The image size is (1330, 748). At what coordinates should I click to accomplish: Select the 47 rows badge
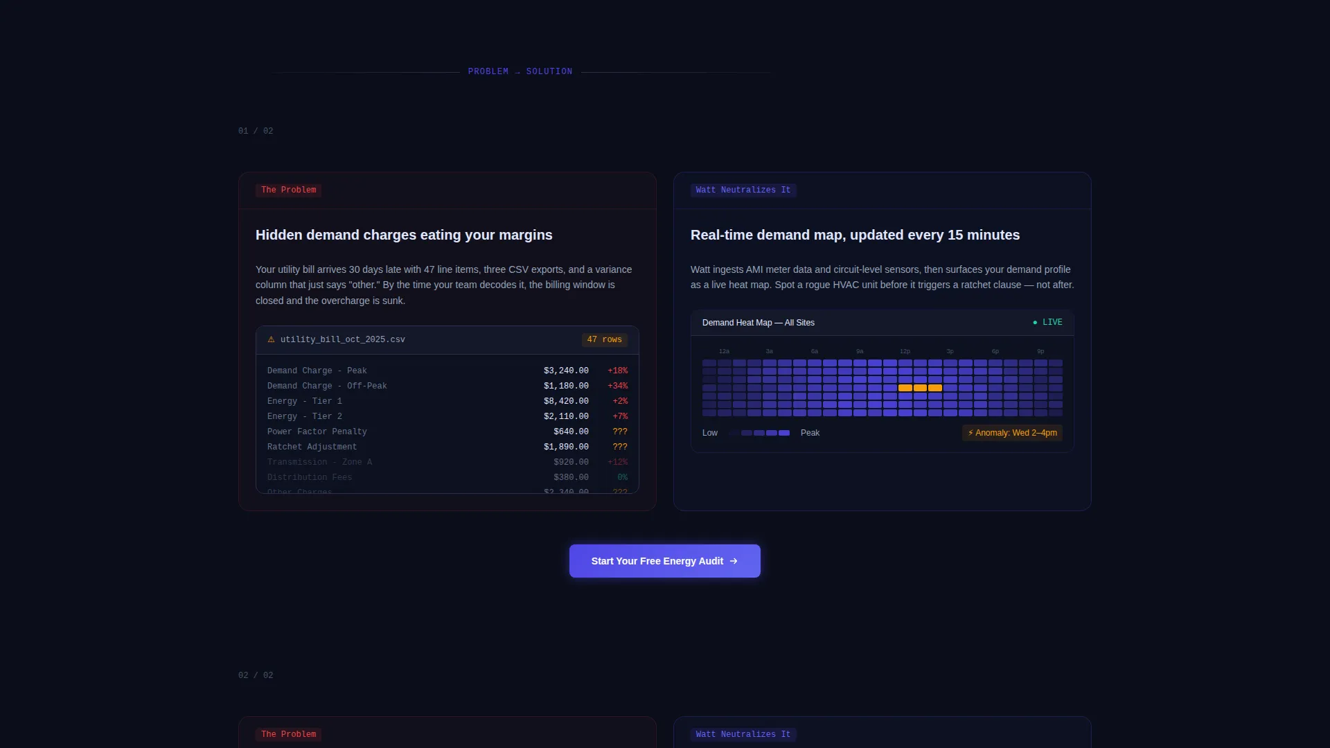[x=604, y=340]
